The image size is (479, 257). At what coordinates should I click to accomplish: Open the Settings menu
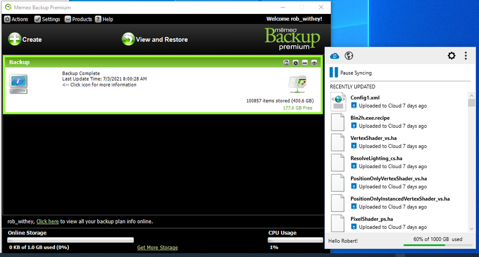[47, 19]
